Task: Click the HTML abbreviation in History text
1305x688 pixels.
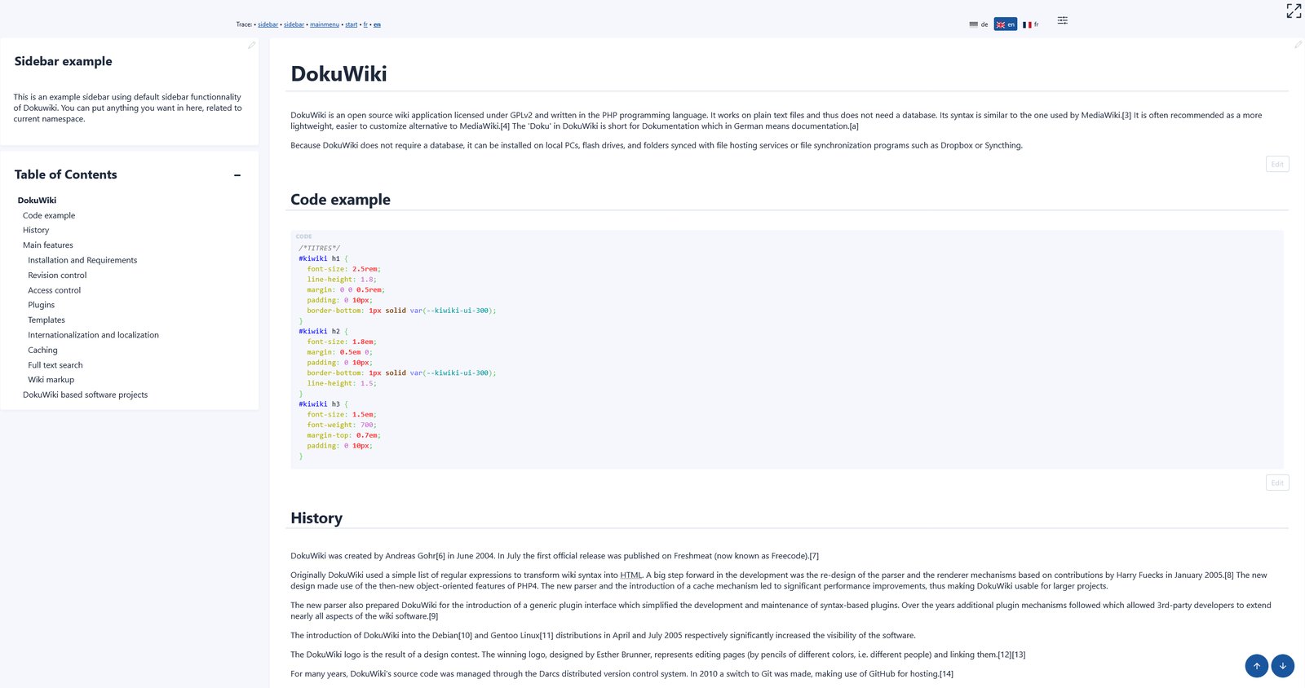Action: (x=630, y=576)
